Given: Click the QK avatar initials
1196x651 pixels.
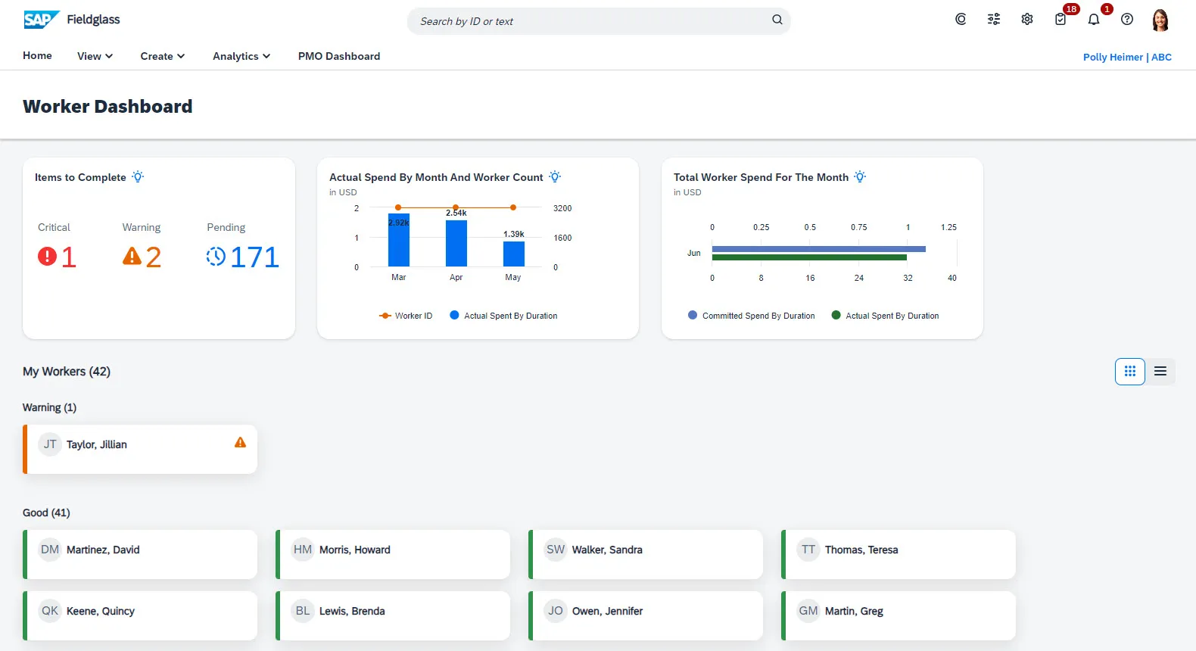Looking at the screenshot, I should pos(50,611).
